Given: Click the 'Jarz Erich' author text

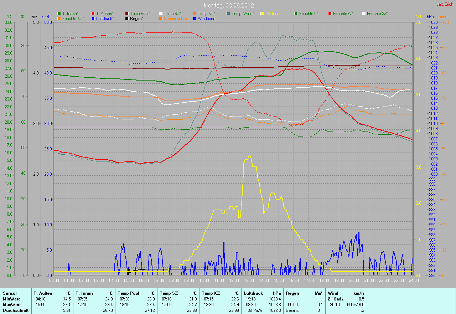Looking at the screenshot, I should (445, 4).
